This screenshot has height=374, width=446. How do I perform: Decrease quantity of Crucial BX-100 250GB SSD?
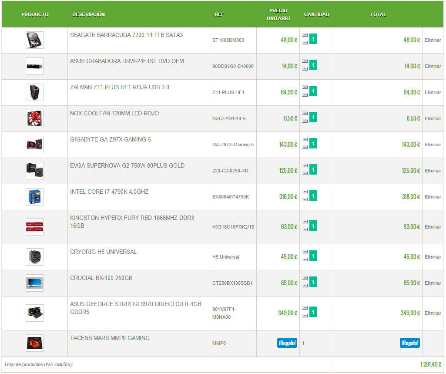pos(305,286)
